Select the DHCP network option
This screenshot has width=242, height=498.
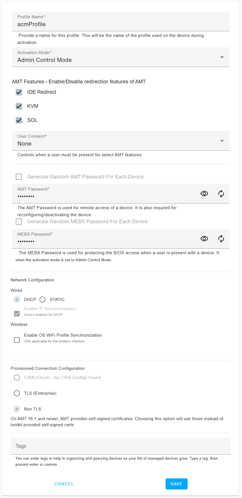17,299
